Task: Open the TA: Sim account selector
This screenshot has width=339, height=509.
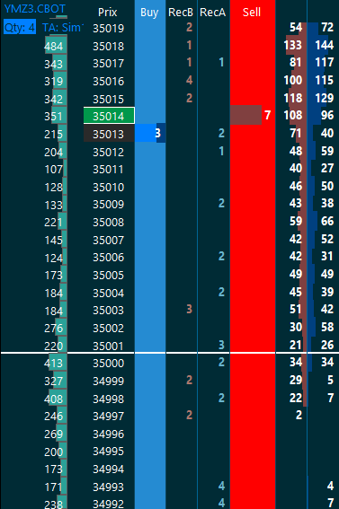Action: click(x=62, y=27)
